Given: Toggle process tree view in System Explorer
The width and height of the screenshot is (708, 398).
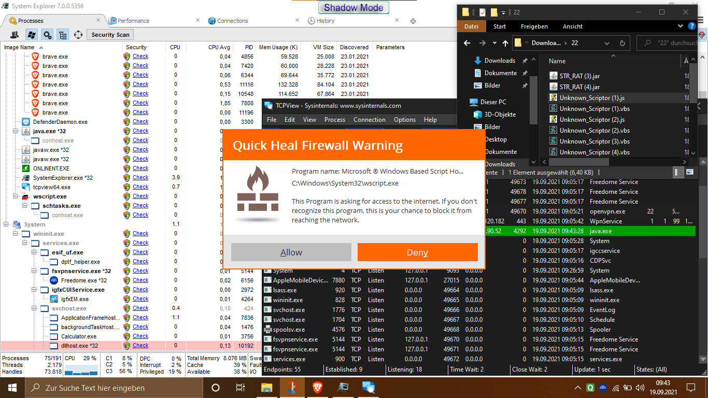Looking at the screenshot, I should [63, 35].
